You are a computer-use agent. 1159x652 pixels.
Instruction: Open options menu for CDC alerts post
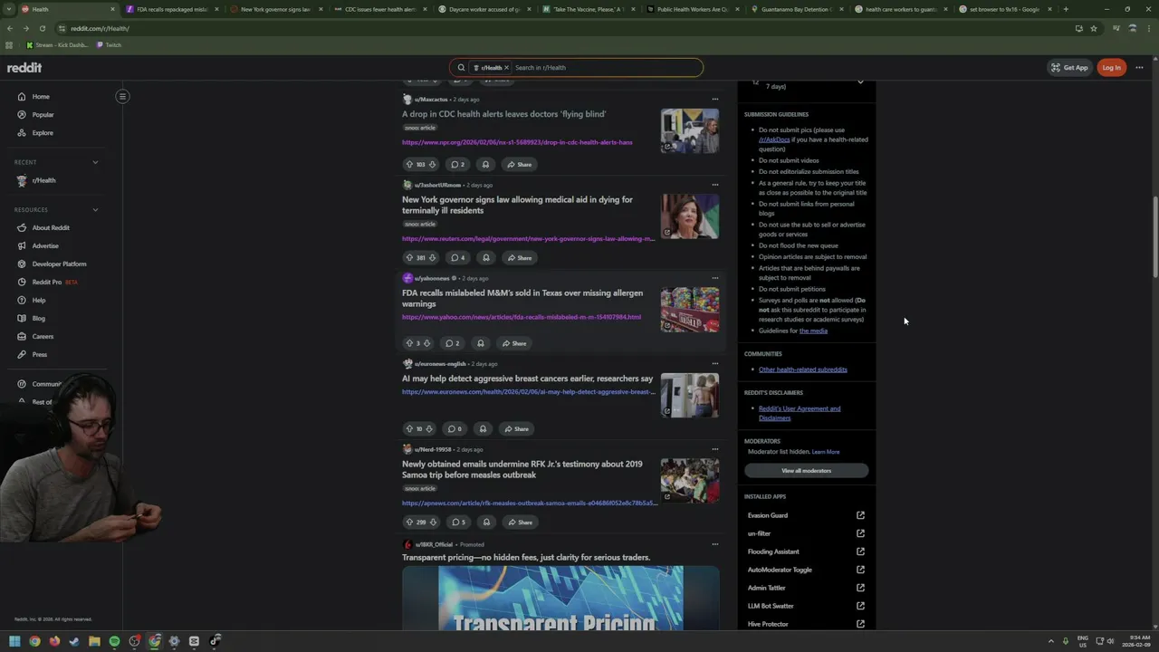point(714,99)
